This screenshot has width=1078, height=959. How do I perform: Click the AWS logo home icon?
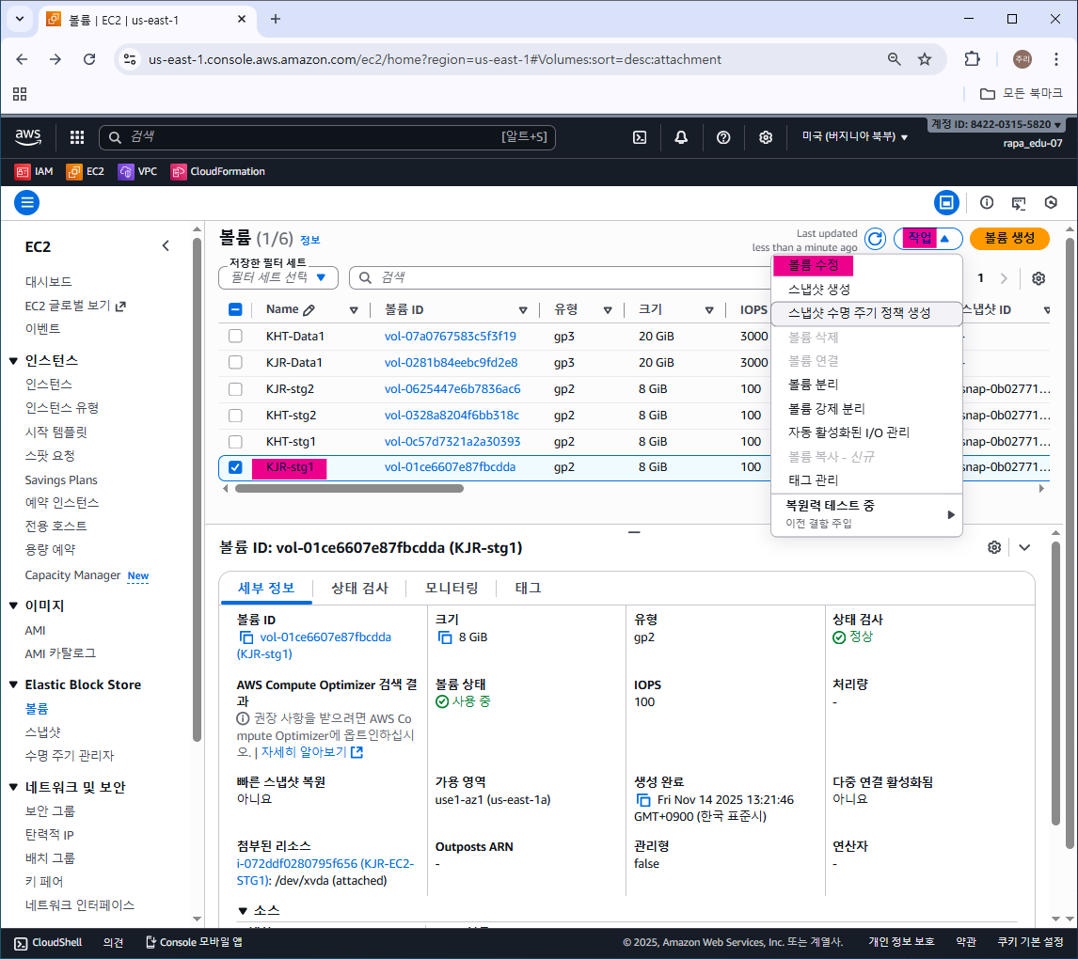click(28, 136)
